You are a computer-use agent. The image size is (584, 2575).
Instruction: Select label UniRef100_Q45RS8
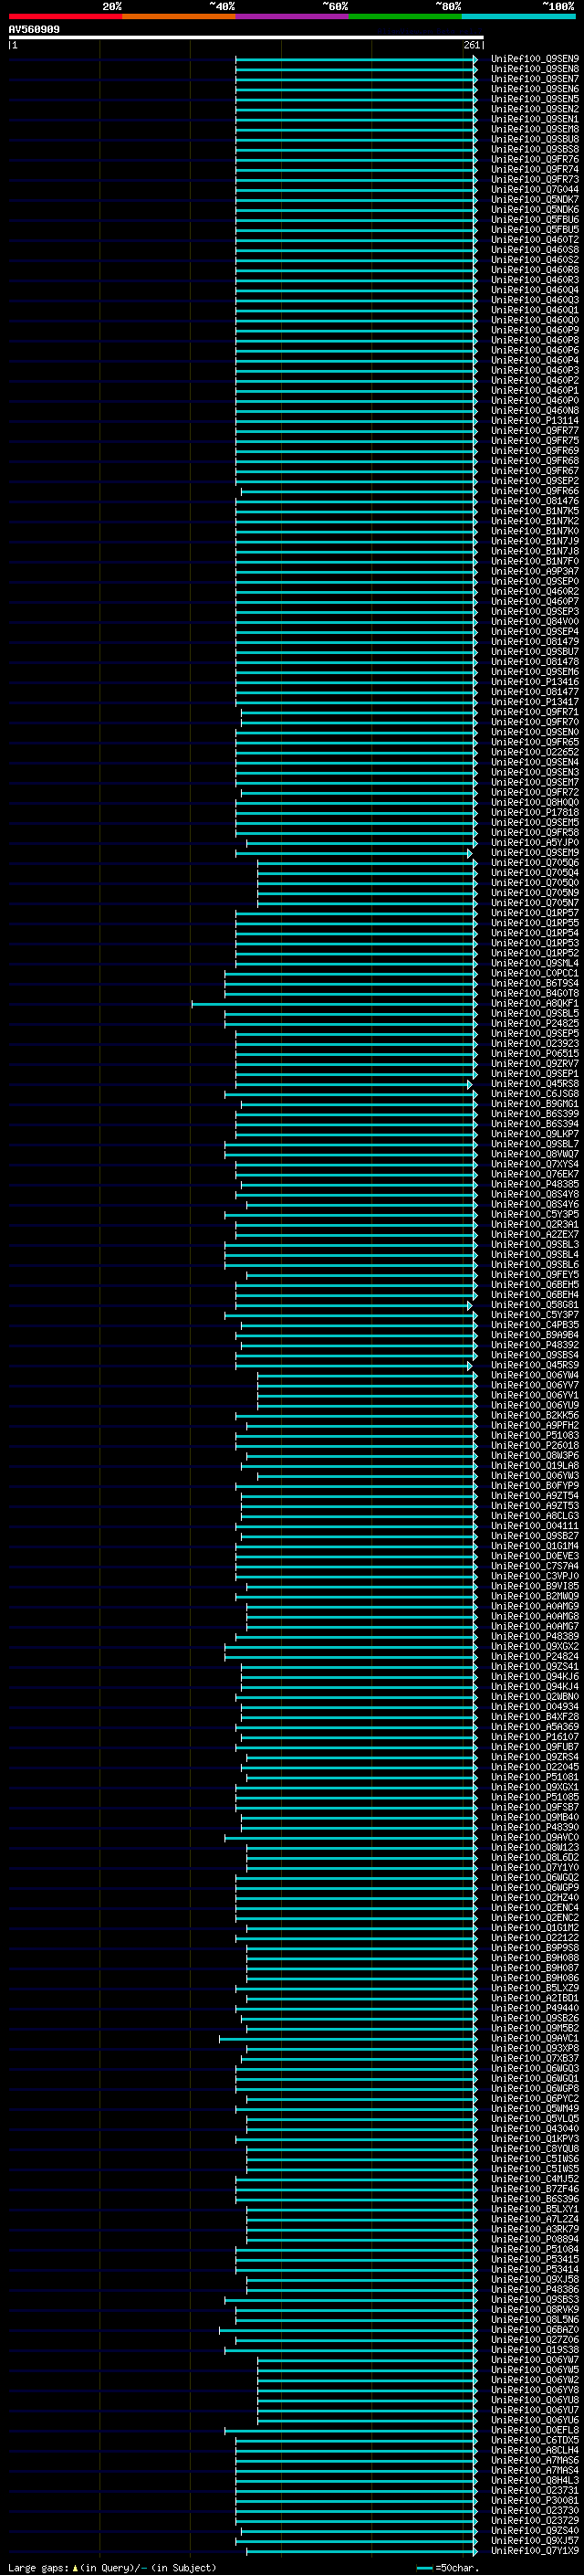pyautogui.click(x=535, y=1083)
